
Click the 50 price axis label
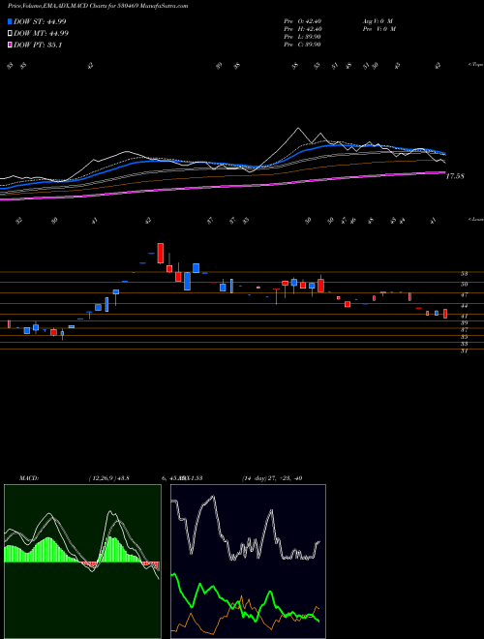(464, 285)
